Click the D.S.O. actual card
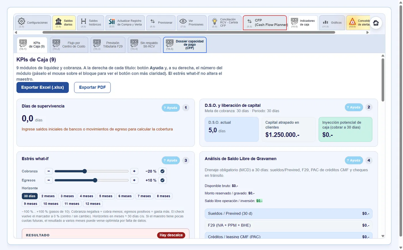The height and width of the screenshot is (250, 403). [232, 129]
